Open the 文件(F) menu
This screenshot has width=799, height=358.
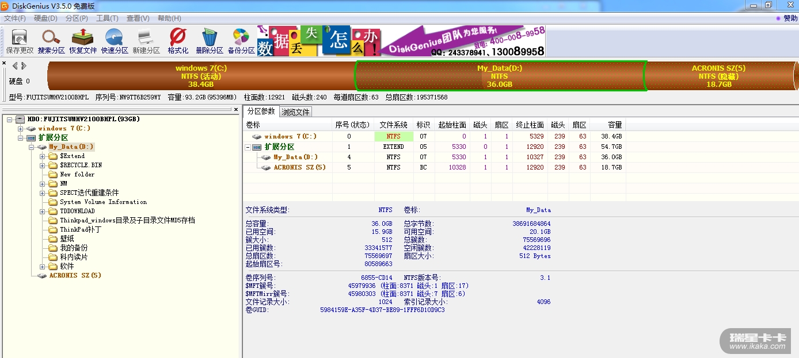16,18
